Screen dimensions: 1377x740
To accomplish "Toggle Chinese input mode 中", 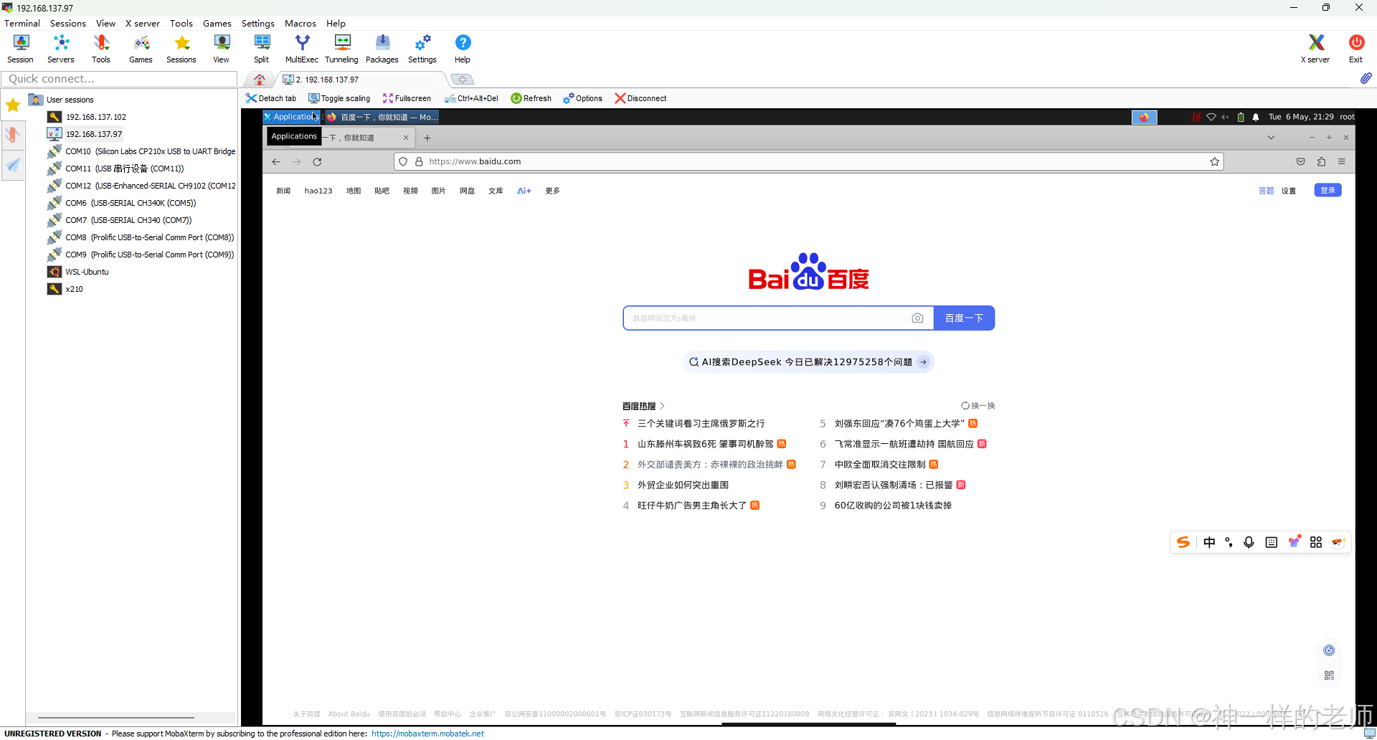I will [1209, 543].
